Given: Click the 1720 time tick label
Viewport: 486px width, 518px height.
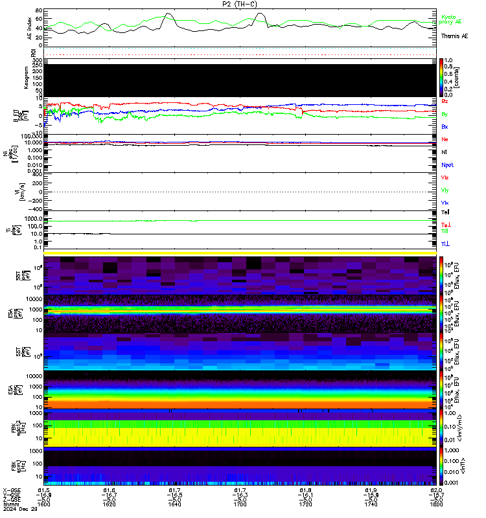Looking at the screenshot, I should tap(305, 504).
